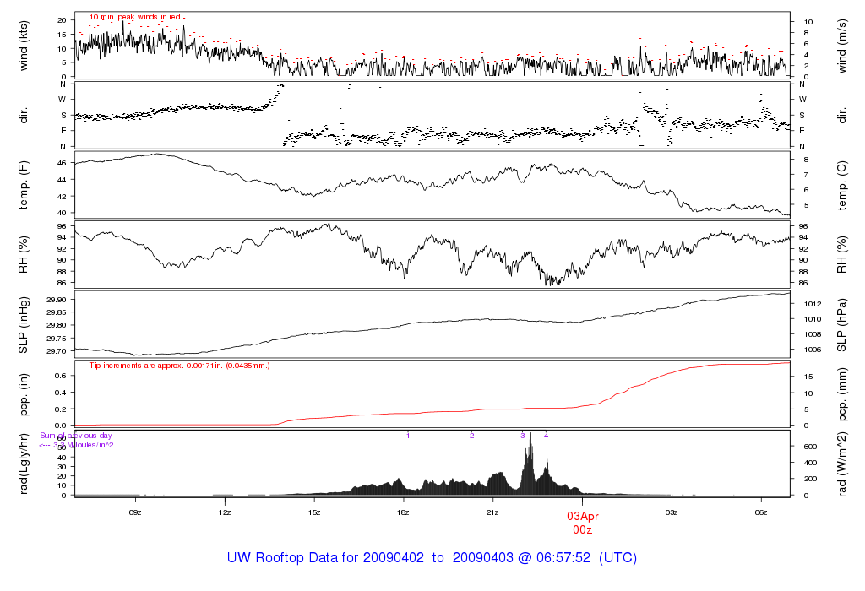Click the chart title 'UW Rooftop Data for 20090402'

coord(325,557)
